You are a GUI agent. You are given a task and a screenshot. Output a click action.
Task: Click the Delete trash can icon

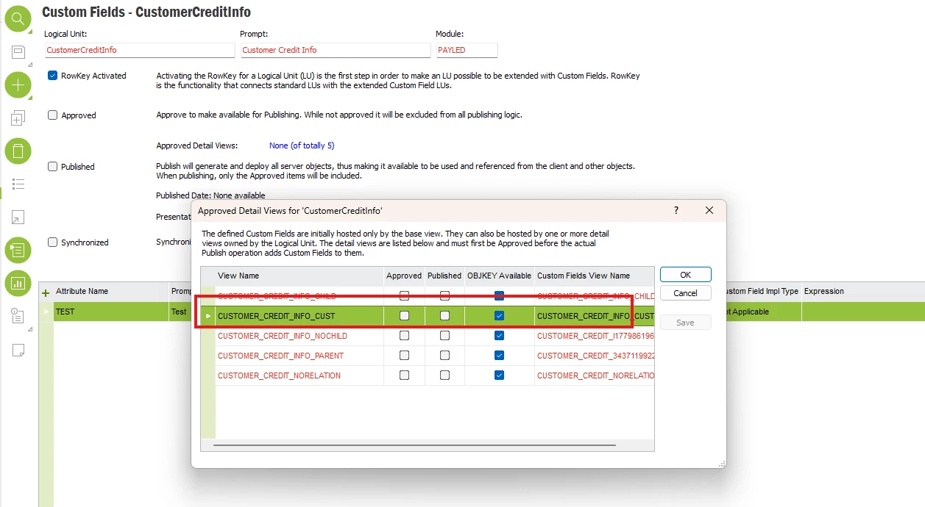pos(18,151)
